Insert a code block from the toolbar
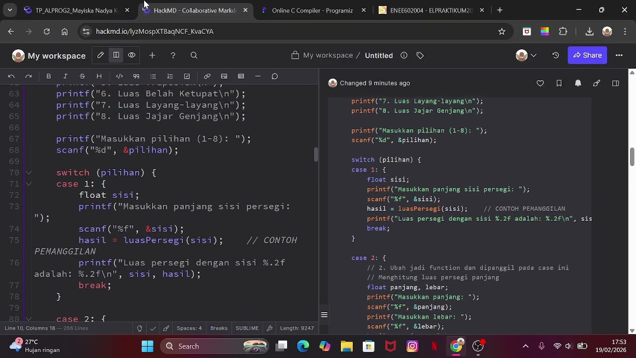 pos(119,76)
